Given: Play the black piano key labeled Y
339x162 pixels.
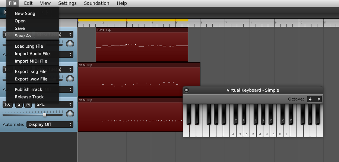Looking at the screenshot, I should coord(263,114).
